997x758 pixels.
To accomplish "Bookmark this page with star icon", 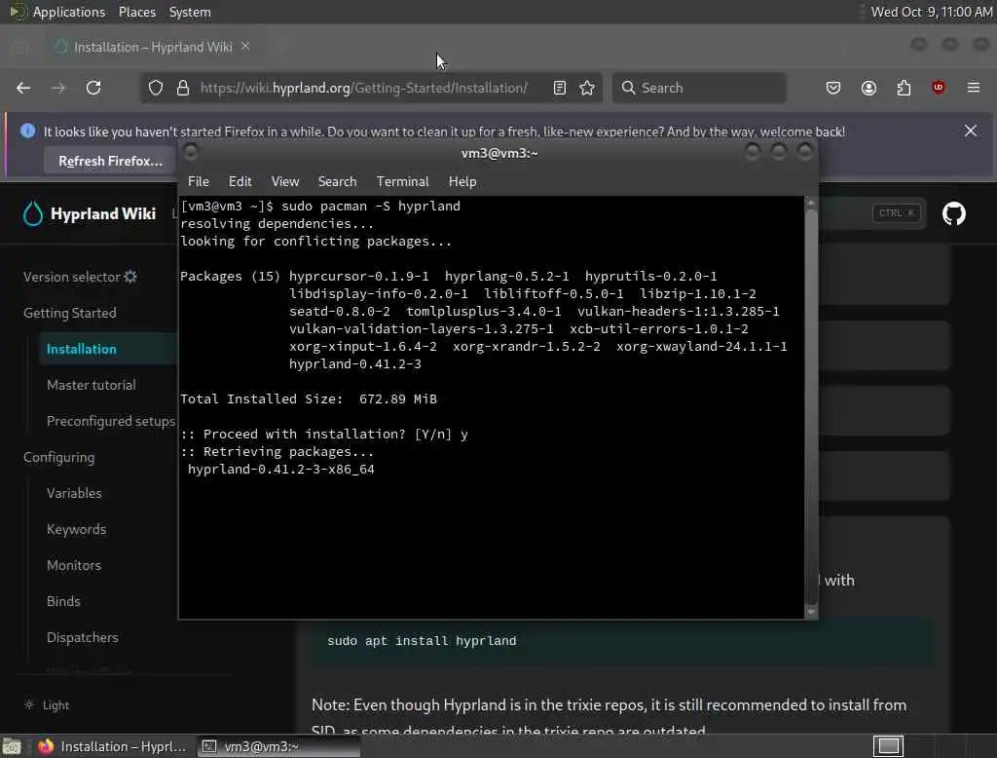I will click(587, 88).
